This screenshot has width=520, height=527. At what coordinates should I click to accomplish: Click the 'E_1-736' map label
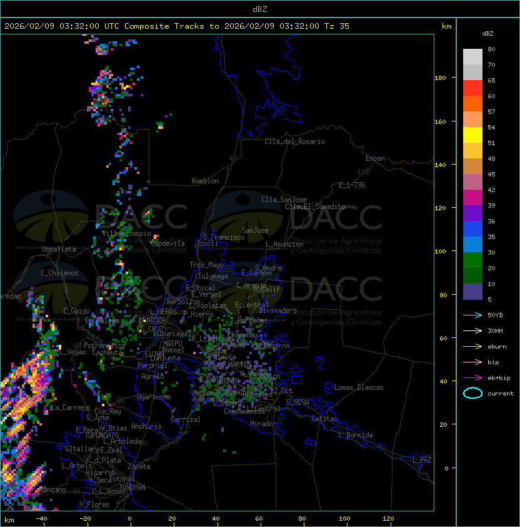352,185
